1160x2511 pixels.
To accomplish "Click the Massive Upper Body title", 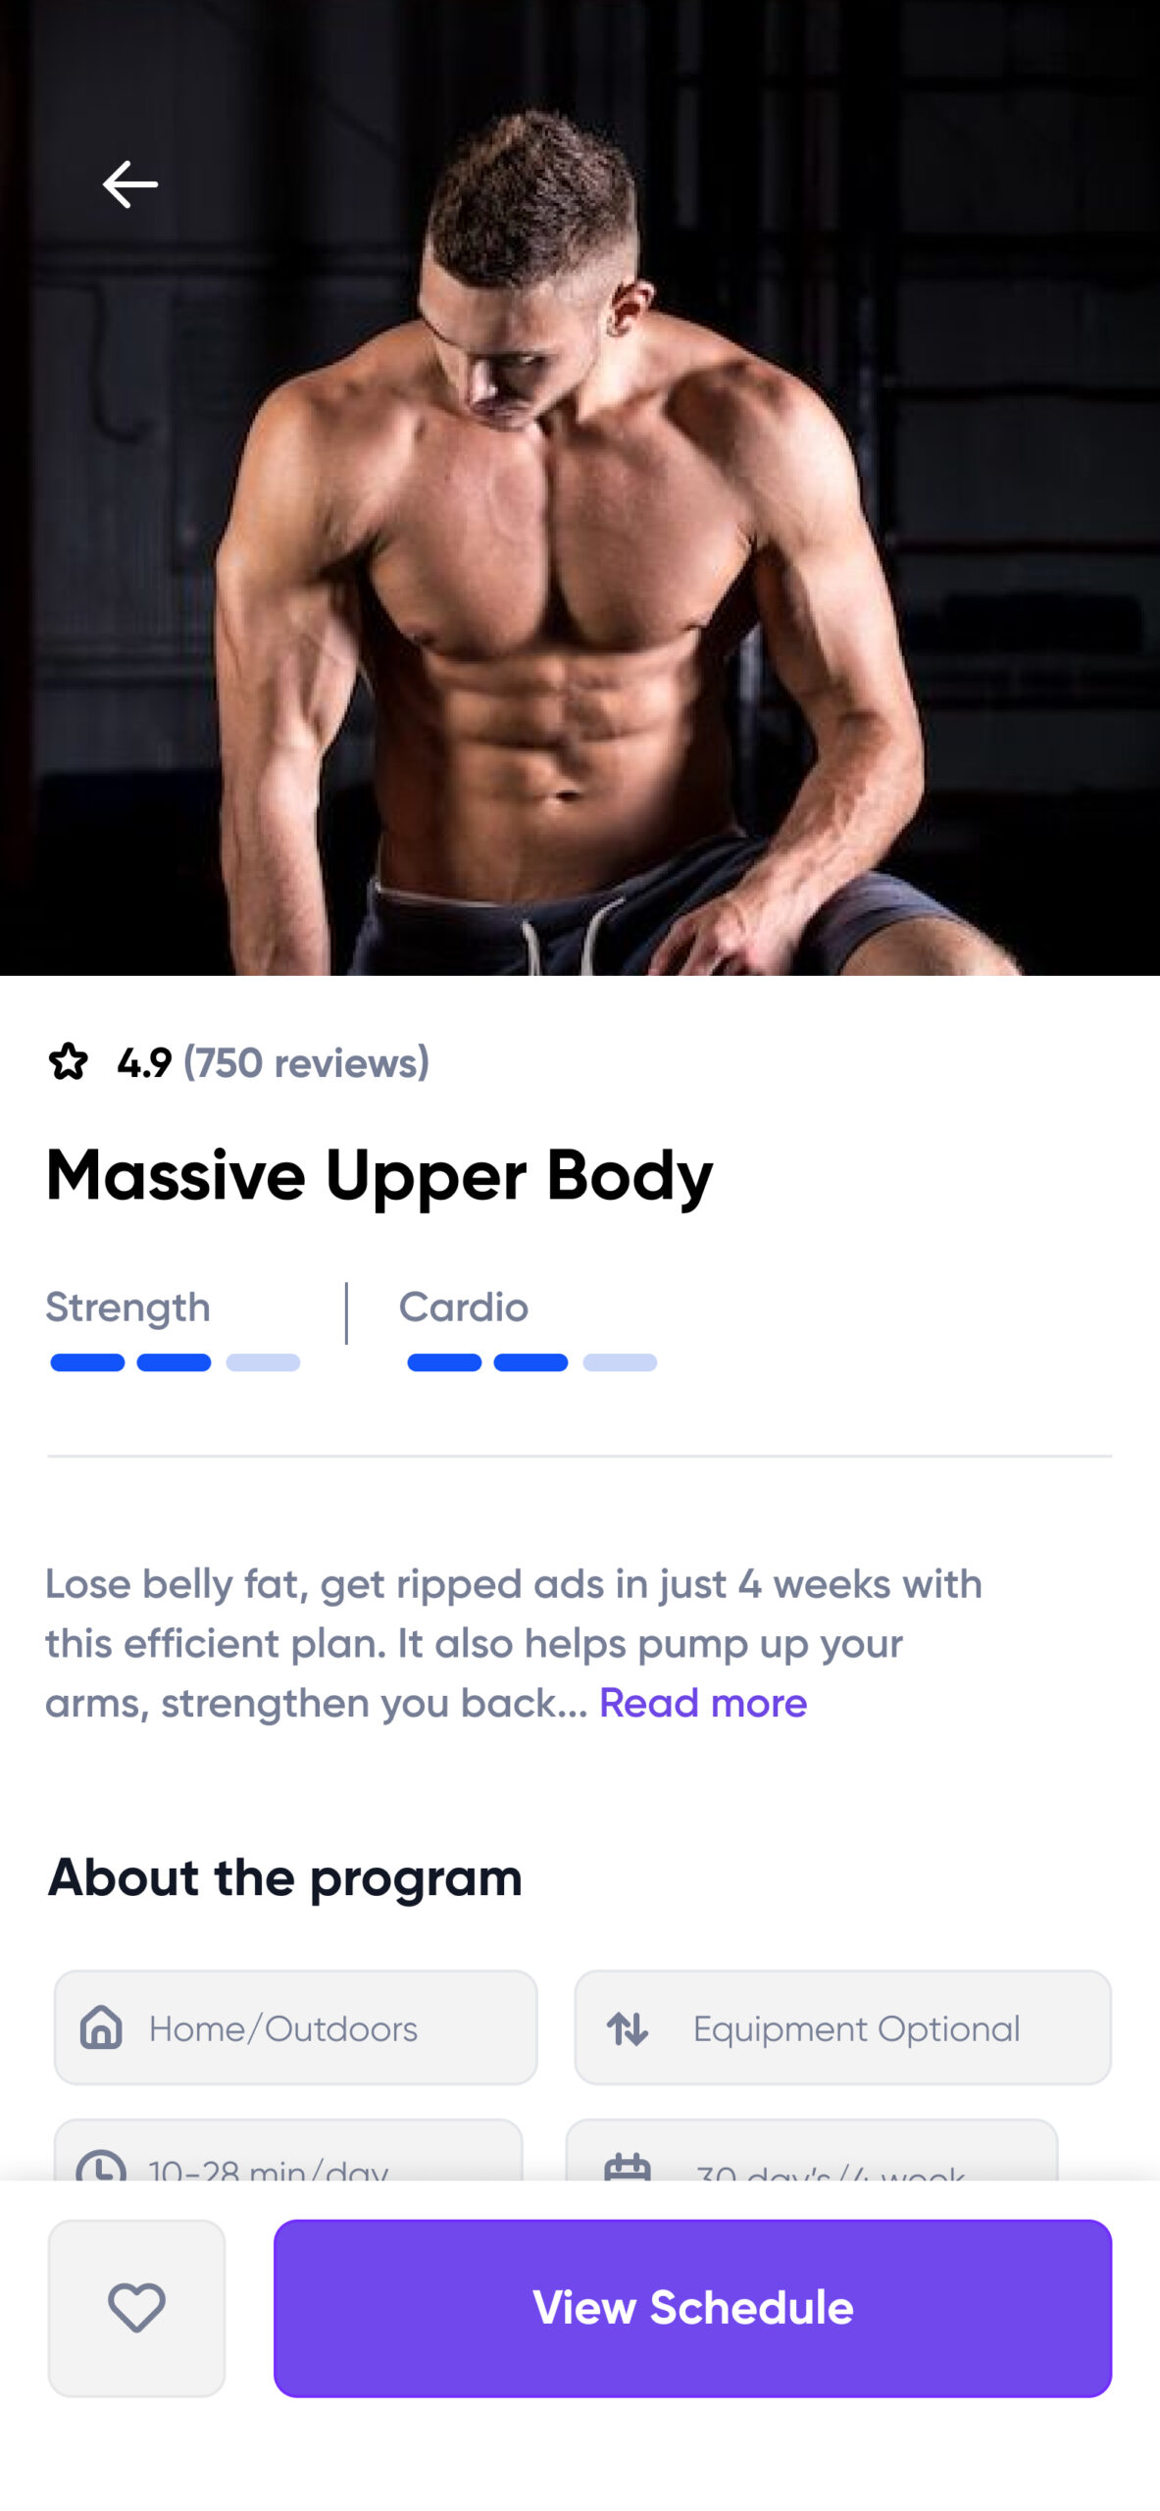I will point(379,1176).
